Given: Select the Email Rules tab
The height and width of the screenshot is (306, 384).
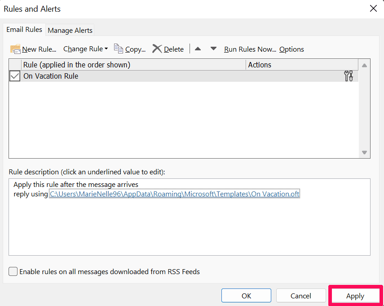Looking at the screenshot, I should (24, 30).
